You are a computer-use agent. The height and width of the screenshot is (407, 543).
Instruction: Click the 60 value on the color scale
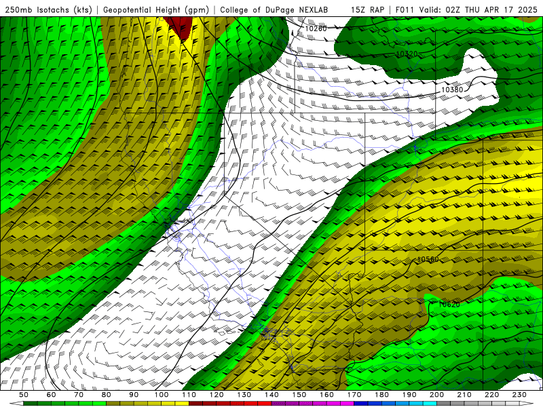(52, 395)
